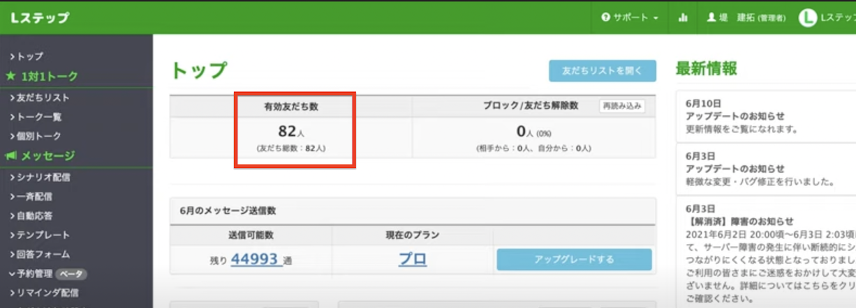Open 個別トーク in the sidebar
The width and height of the screenshot is (856, 308).
tap(36, 136)
